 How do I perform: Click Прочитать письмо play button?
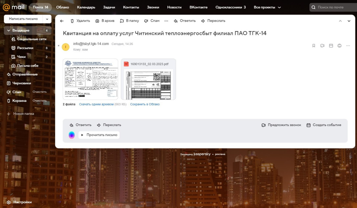[x=99, y=135]
